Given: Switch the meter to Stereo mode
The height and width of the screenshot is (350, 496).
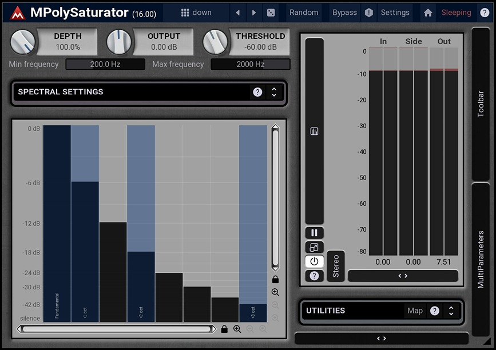Looking at the screenshot, I should click(335, 265).
